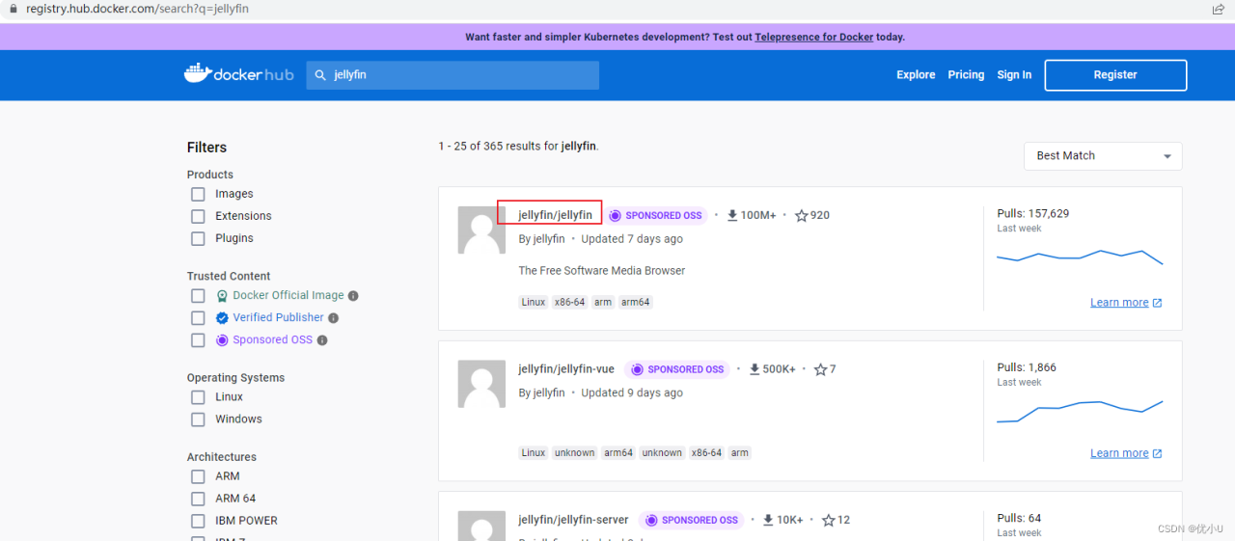Click "The Free Software Media Browser" description
Screen dimensions: 1235x541
pyautogui.click(x=602, y=271)
